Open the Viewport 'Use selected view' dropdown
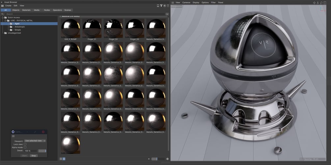This screenshot has height=165, width=331. pos(35,141)
